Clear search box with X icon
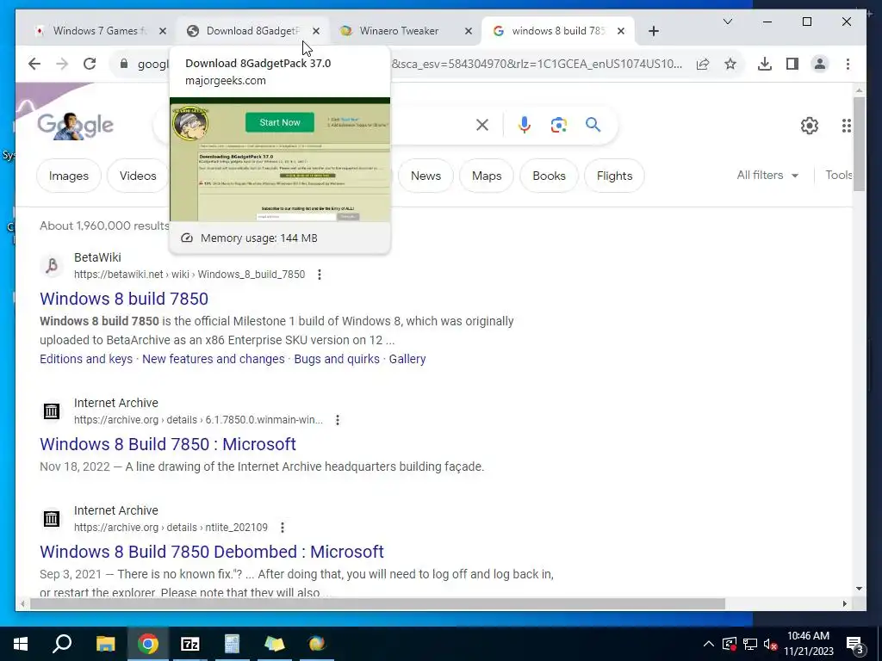The height and width of the screenshot is (661, 882). click(x=482, y=125)
